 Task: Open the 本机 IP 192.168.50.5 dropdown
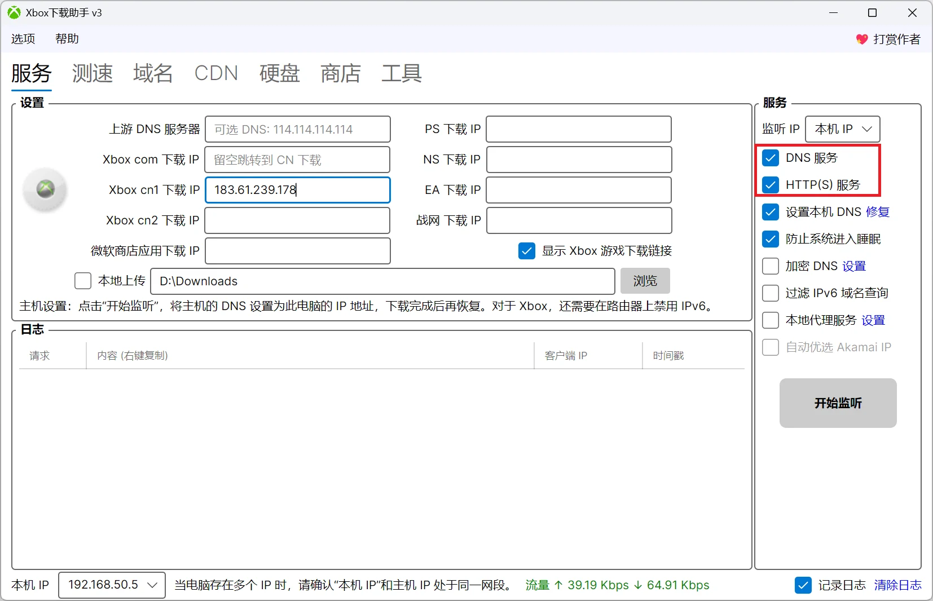click(x=112, y=585)
